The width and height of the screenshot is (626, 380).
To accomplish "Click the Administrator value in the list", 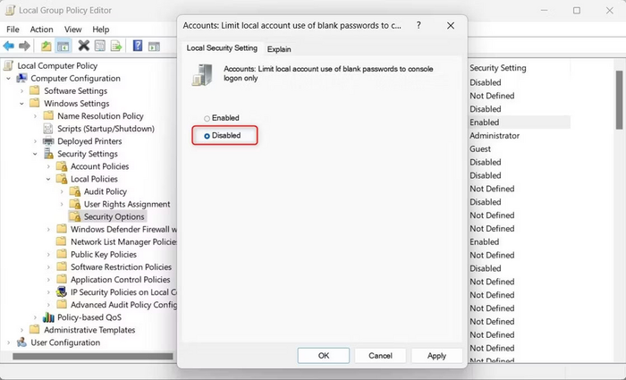I will (x=495, y=136).
